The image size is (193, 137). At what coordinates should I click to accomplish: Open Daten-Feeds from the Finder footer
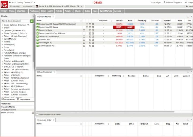pos(24,99)
